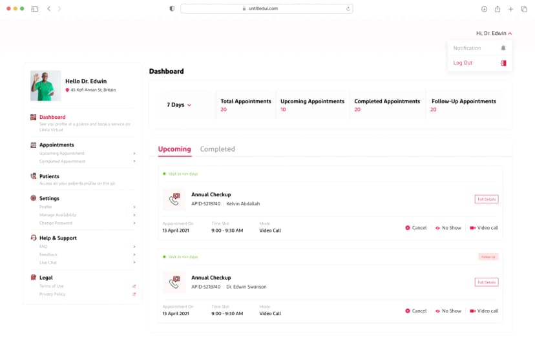Toggle the Safari sidebar button
535x339 pixels.
[x=34, y=9]
